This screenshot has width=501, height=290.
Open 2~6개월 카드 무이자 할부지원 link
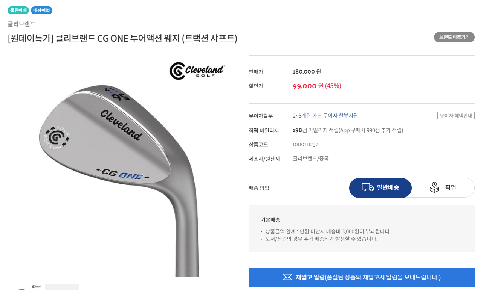[x=325, y=116]
